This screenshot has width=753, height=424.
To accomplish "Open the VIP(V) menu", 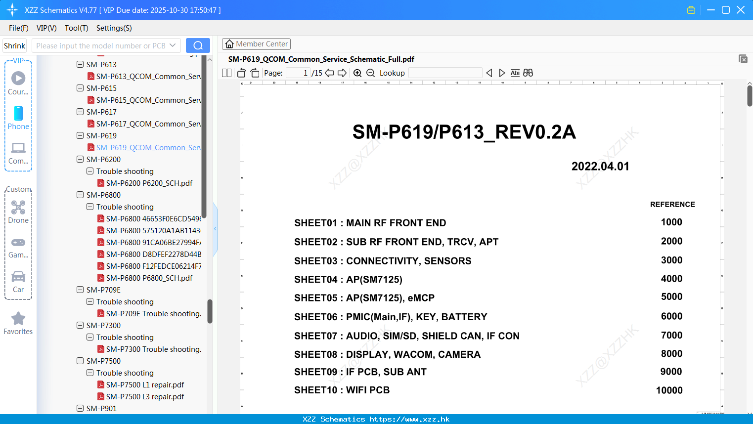I will [x=46, y=28].
